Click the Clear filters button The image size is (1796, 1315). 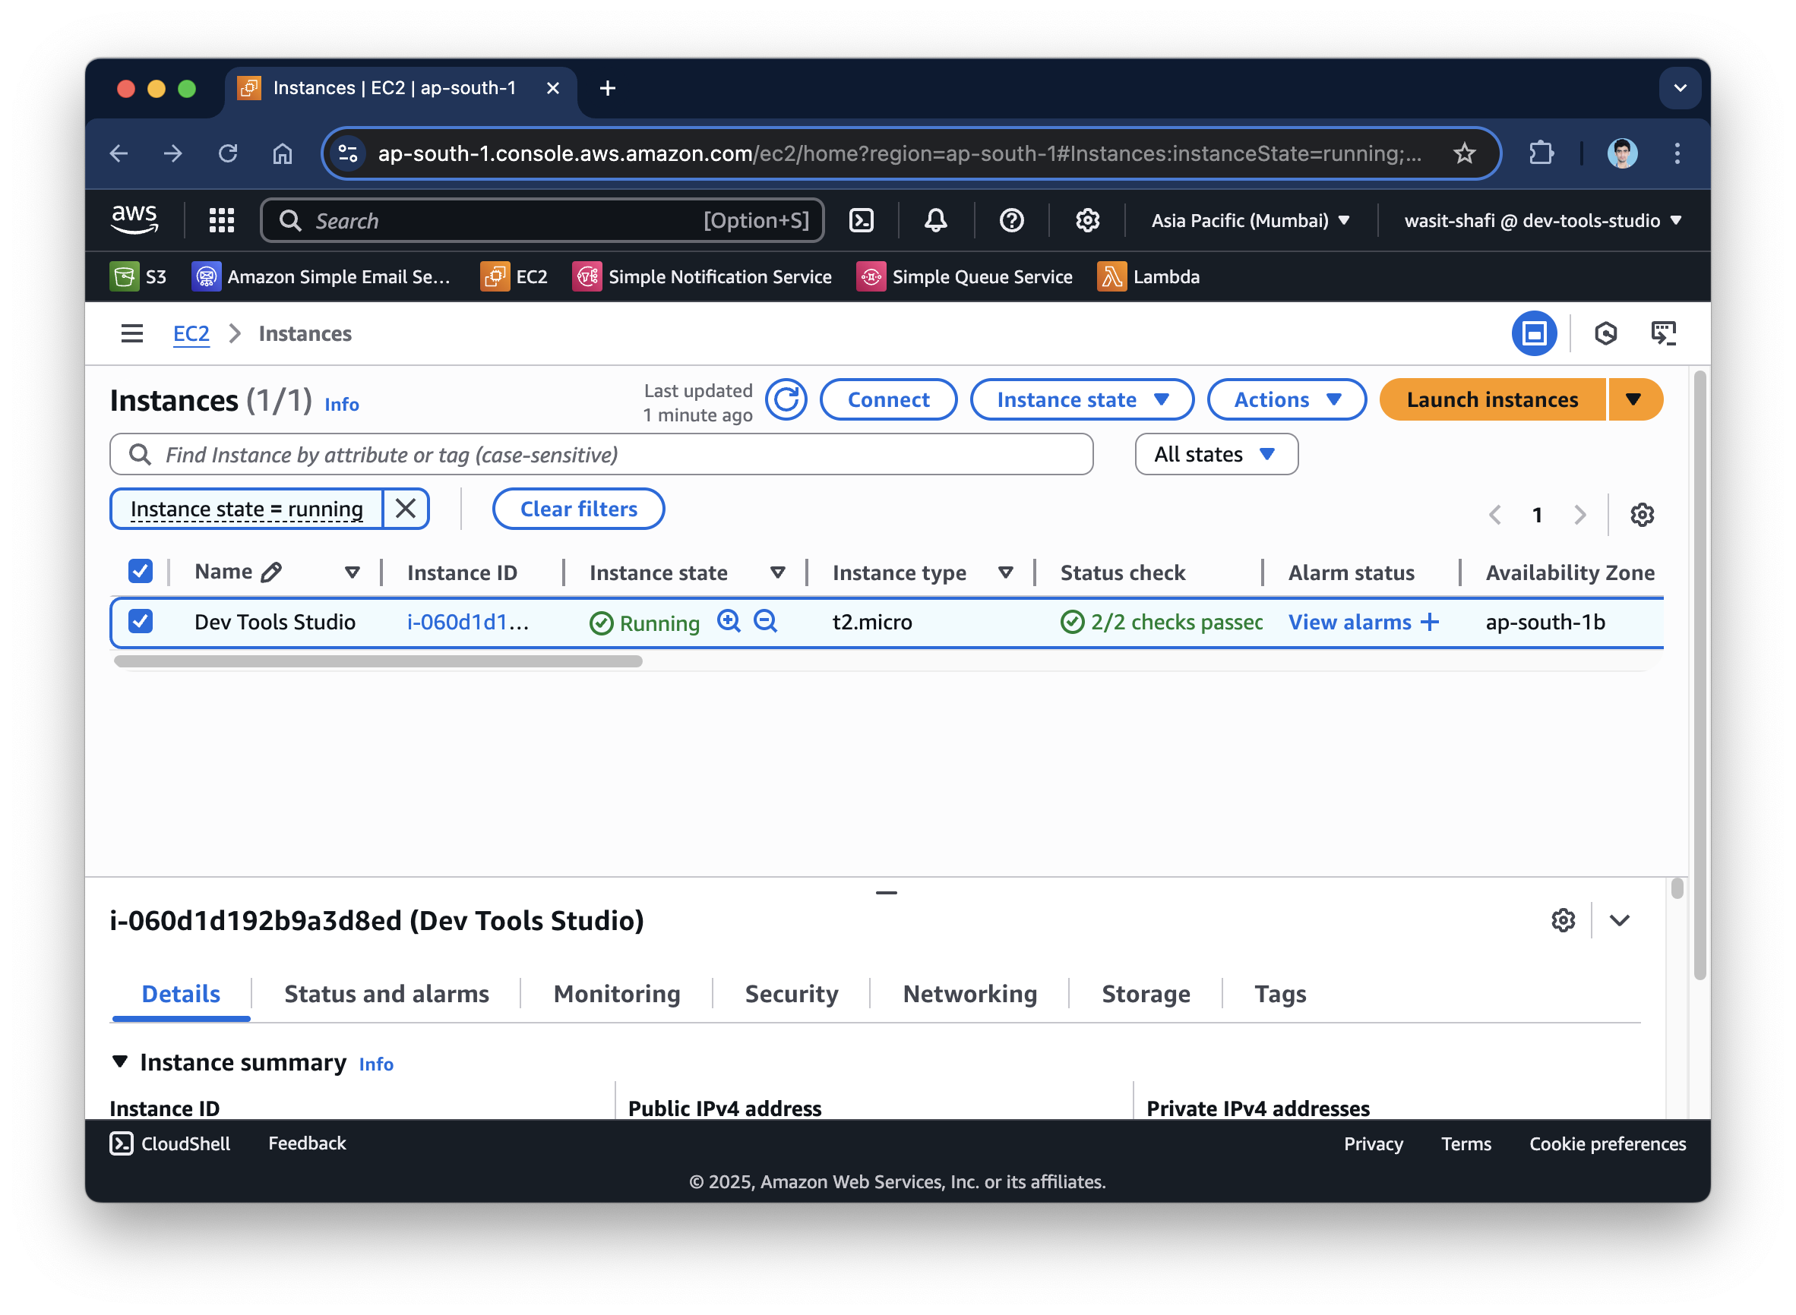(578, 509)
